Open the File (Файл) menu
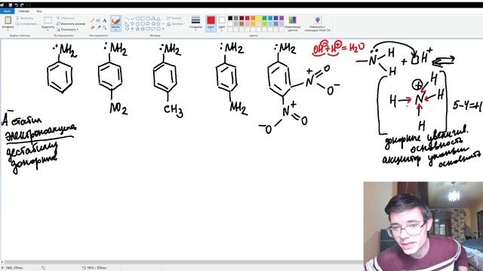 click(x=7, y=11)
